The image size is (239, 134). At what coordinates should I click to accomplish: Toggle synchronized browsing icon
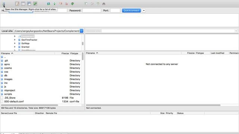point(98,4)
